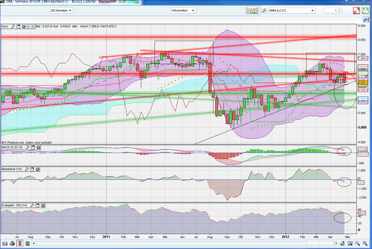The width and height of the screenshot is (372, 249).
Task: Move the Kurs panel down with red arrow
Action: pos(28,26)
